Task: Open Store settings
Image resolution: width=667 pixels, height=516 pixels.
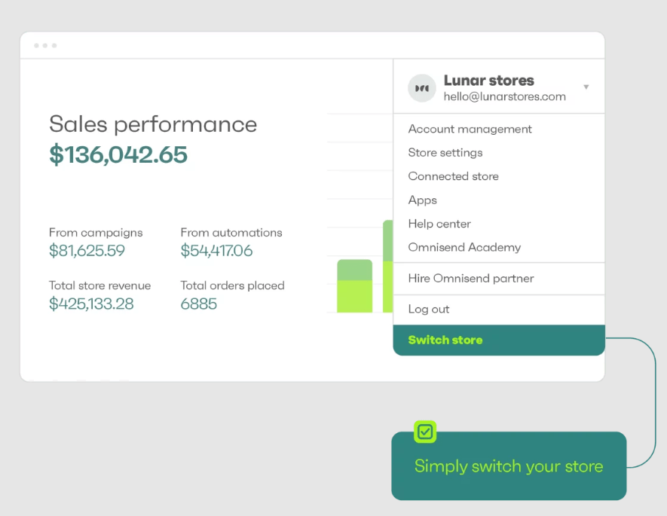Action: (x=445, y=153)
